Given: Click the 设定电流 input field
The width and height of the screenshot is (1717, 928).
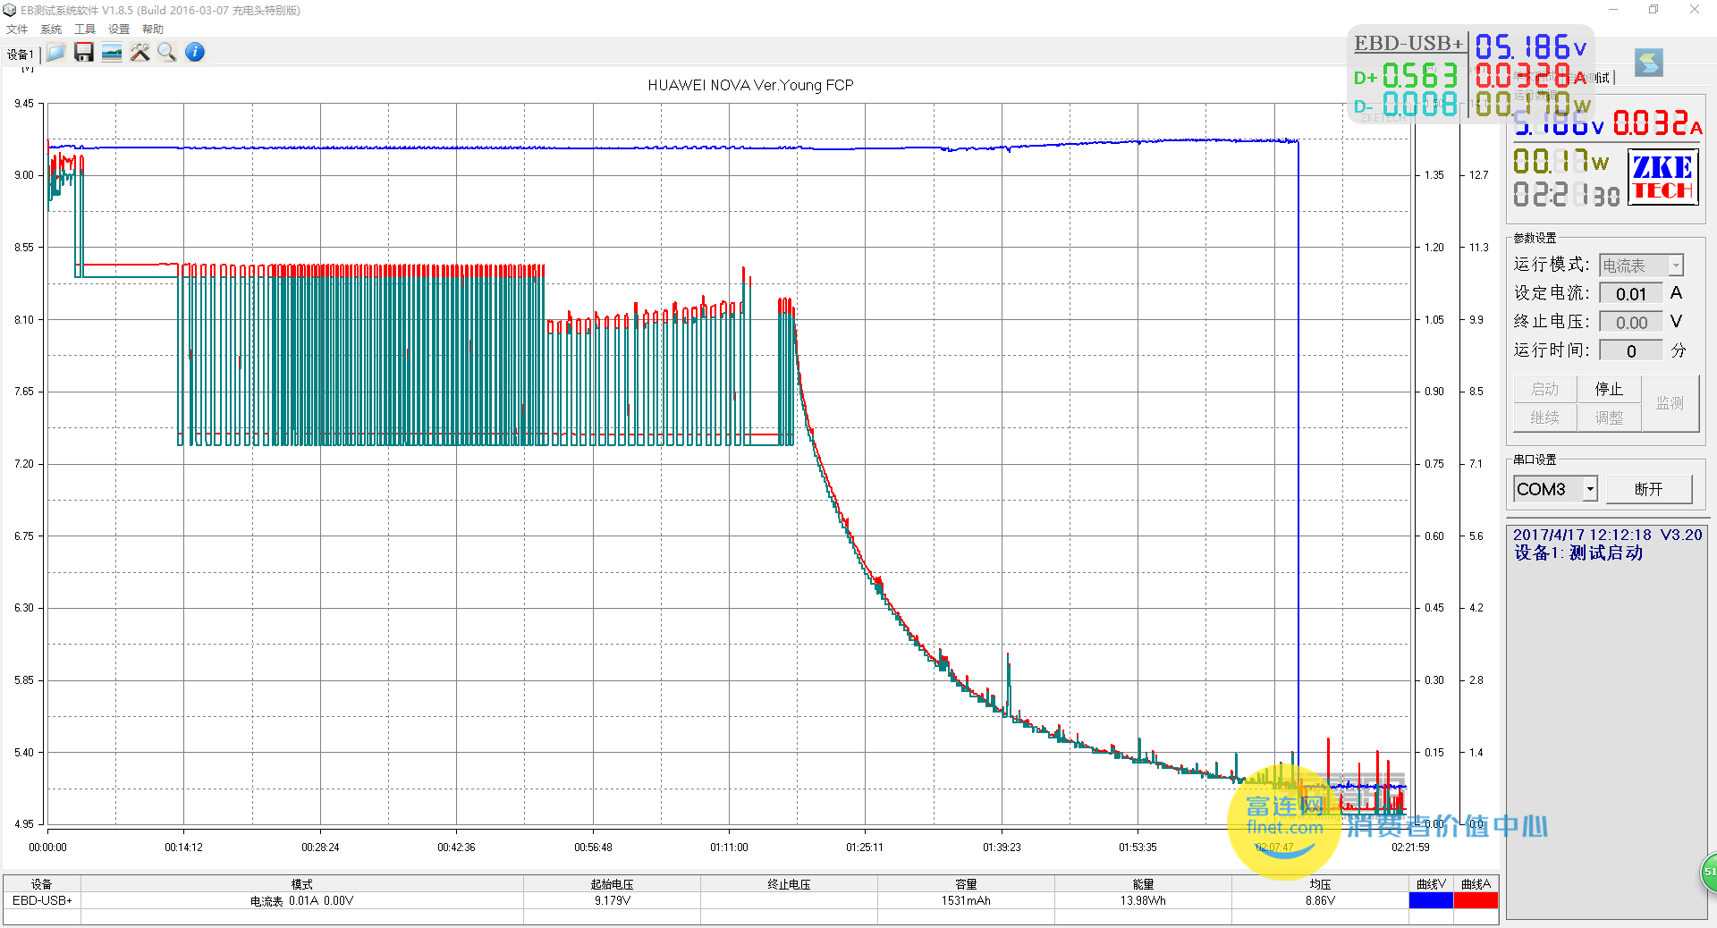Looking at the screenshot, I should pyautogui.click(x=1631, y=294).
